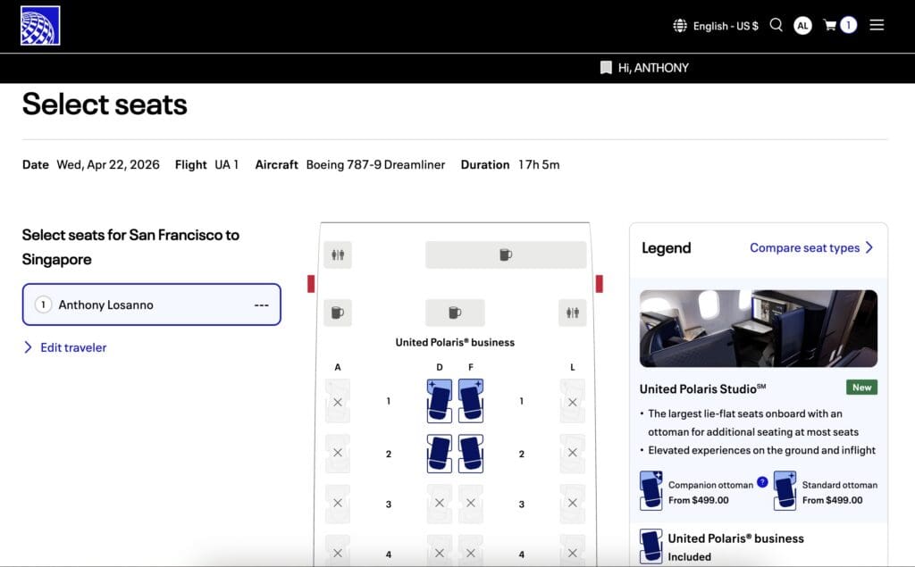Open the search magnifying glass icon

[776, 25]
